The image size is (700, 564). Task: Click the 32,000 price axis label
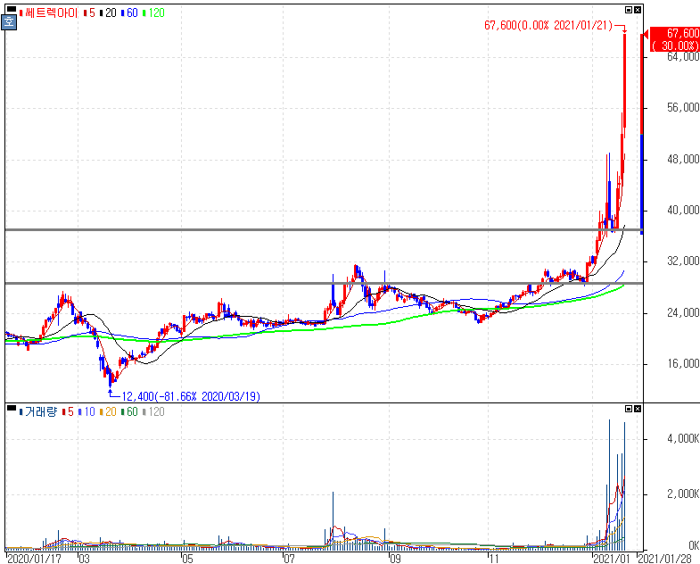[x=683, y=261]
